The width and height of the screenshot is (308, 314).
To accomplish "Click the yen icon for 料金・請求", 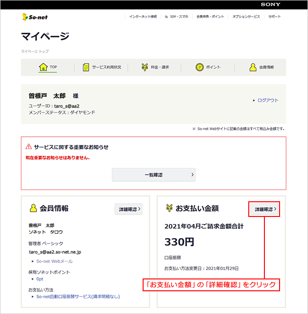I will [145, 67].
